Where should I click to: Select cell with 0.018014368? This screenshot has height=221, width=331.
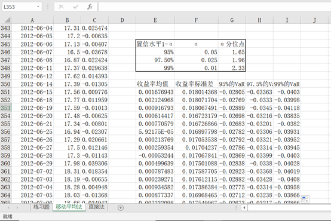(197, 92)
